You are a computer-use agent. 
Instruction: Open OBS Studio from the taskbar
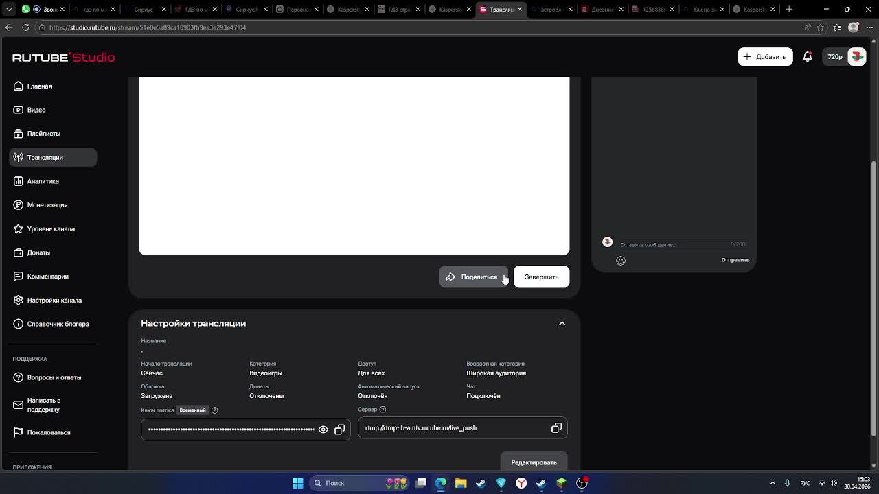(582, 483)
